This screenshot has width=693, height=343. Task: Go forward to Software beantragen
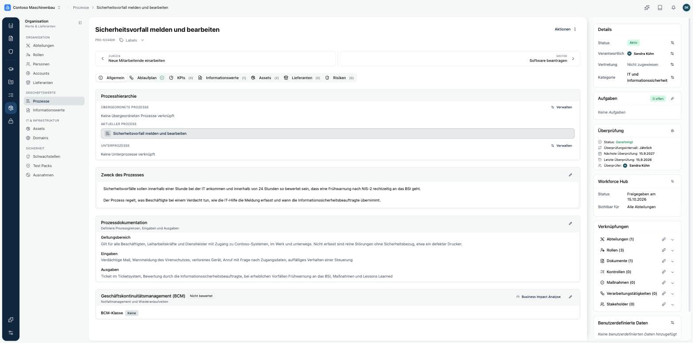(459, 58)
